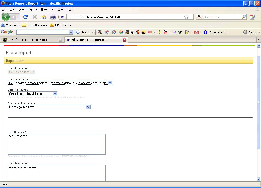
Task: Click the Gmail envelope icon
Action: [x=197, y=32]
